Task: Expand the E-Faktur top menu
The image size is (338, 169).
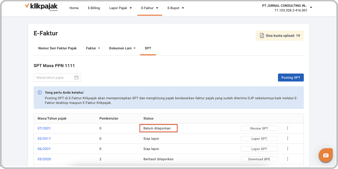Action: click(x=150, y=8)
